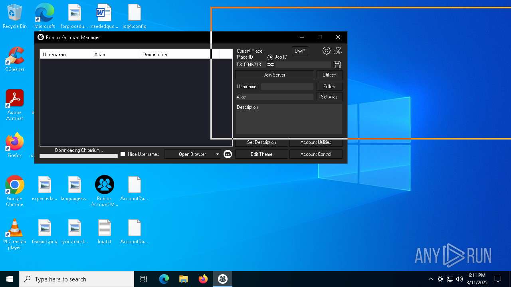Select the expecteda... image file

tap(45, 189)
